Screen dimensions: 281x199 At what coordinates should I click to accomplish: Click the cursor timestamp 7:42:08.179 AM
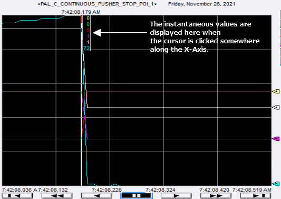[81, 12]
